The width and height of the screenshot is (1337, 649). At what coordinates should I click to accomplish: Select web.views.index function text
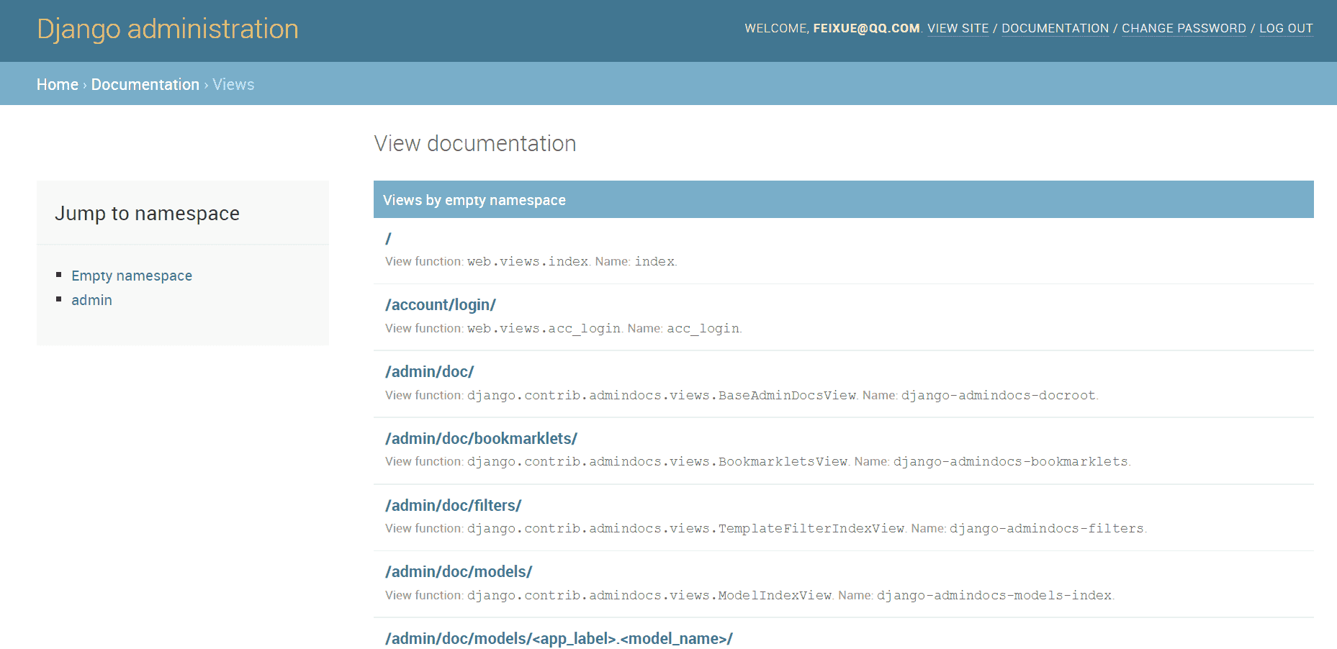click(x=528, y=262)
